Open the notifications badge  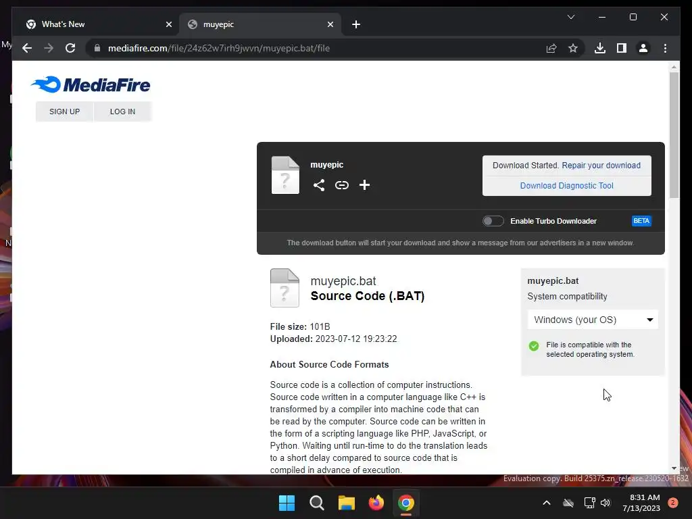click(673, 503)
